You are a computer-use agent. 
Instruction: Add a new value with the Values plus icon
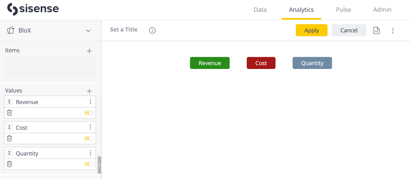(x=89, y=91)
